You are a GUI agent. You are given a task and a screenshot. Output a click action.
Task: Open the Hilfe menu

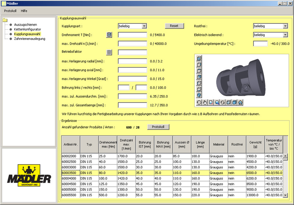tap(24, 11)
